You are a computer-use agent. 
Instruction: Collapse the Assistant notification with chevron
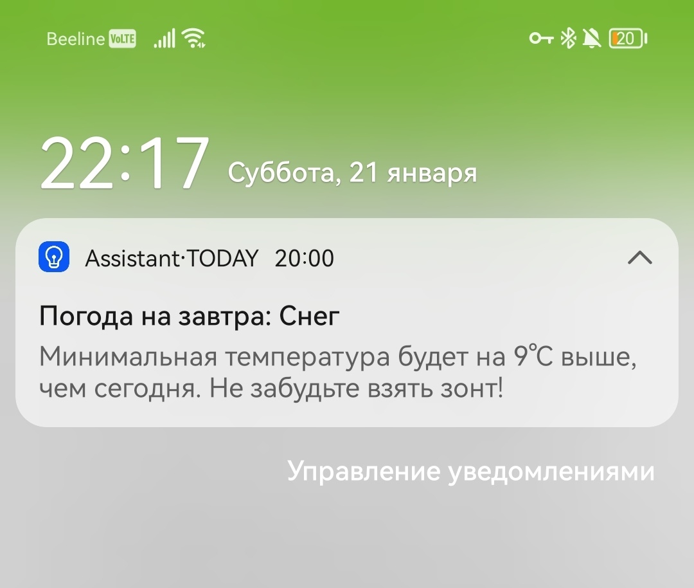point(640,257)
